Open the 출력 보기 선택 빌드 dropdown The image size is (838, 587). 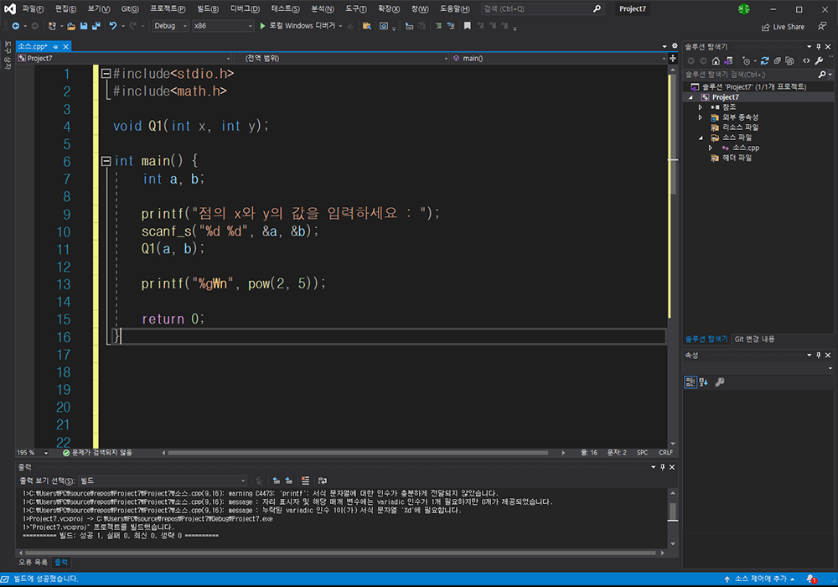[163, 481]
